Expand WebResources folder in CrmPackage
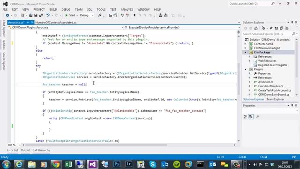300x169 pixels. 249,61
